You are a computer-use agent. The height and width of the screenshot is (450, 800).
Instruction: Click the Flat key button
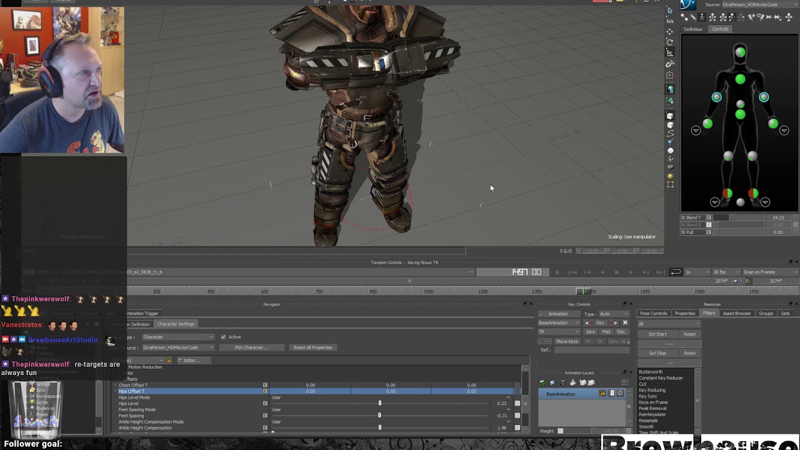click(x=606, y=332)
